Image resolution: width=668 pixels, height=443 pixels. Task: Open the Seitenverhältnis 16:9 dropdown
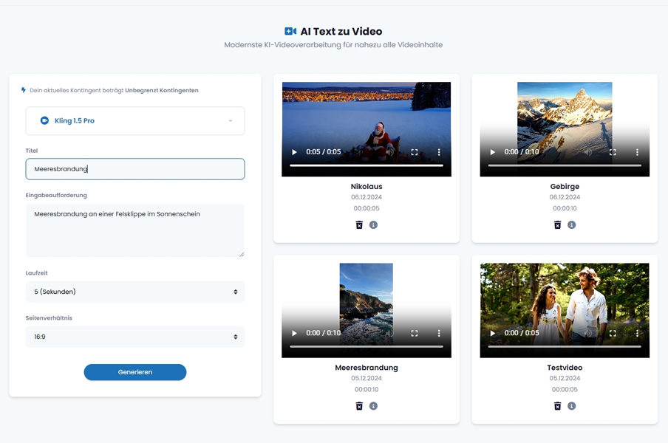click(x=135, y=337)
